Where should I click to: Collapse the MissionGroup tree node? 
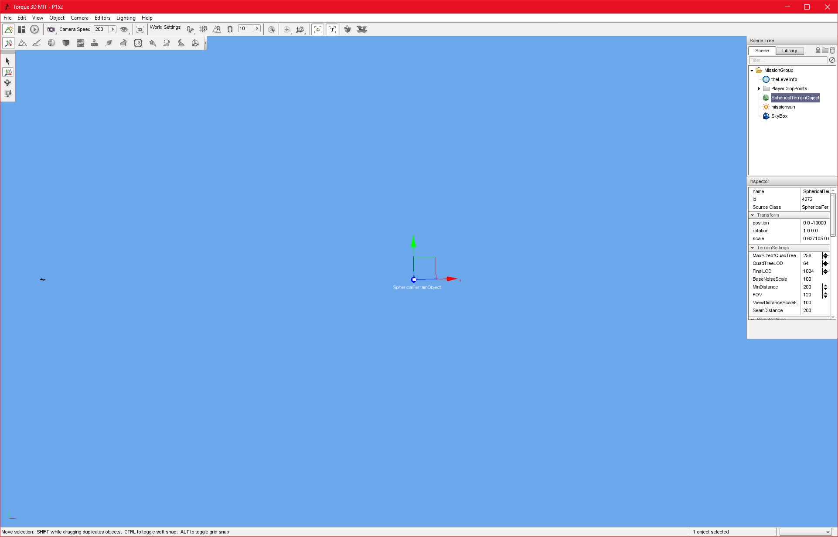pos(752,70)
